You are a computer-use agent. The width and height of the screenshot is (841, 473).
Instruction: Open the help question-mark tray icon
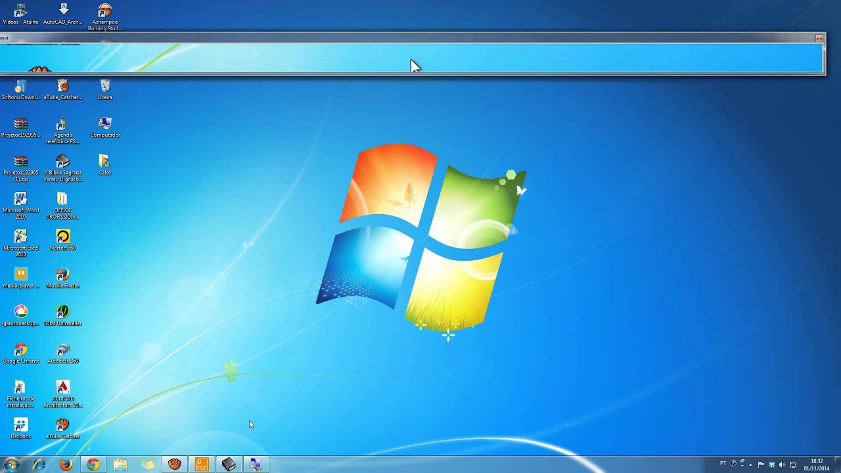coord(733,463)
